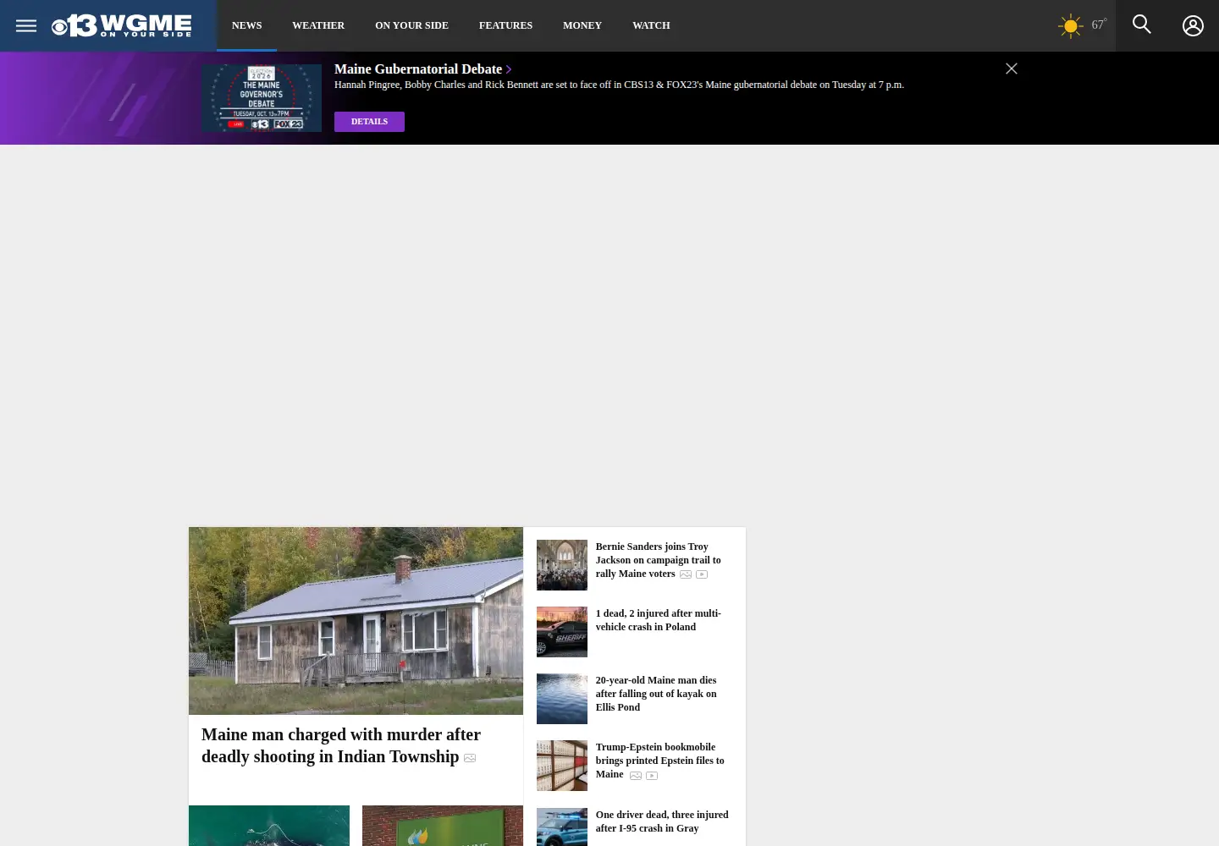Click the video icon on Bernie Sanders story

pos(702,574)
